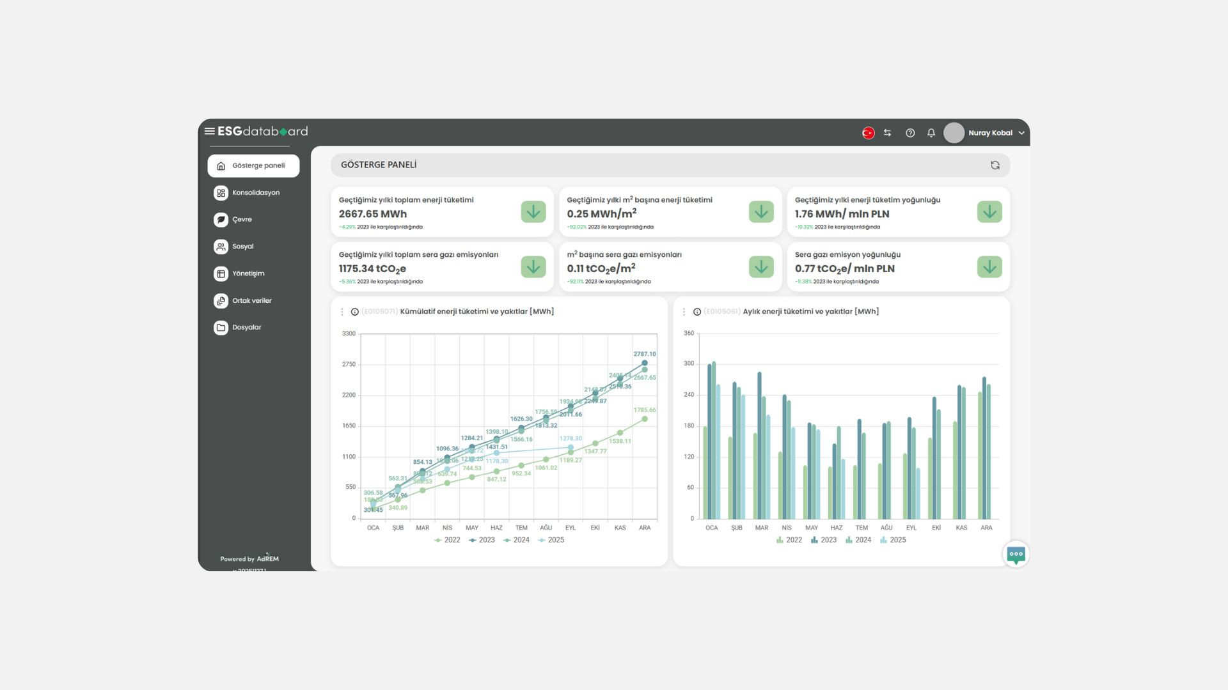Open the Turkish flag language selector
This screenshot has height=690, width=1228.
click(868, 133)
